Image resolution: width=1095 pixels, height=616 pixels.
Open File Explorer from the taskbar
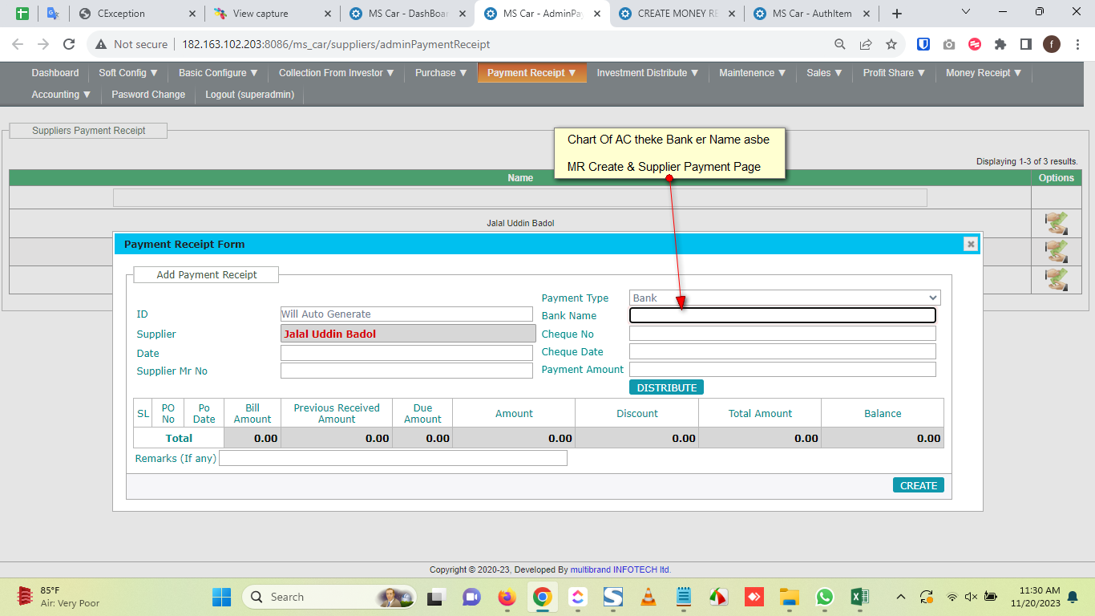(x=790, y=597)
